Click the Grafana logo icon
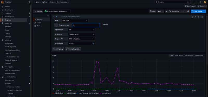 (2, 2)
